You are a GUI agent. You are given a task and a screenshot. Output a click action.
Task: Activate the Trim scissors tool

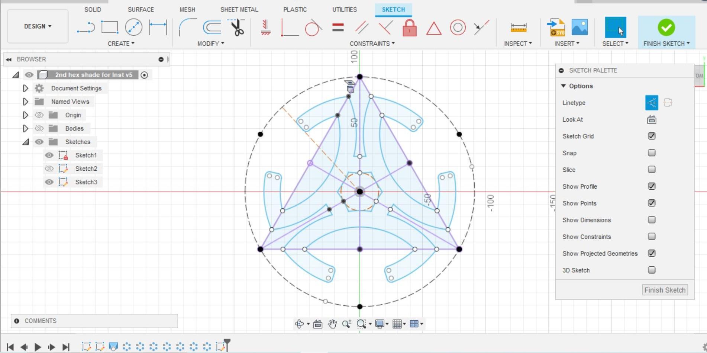236,27
